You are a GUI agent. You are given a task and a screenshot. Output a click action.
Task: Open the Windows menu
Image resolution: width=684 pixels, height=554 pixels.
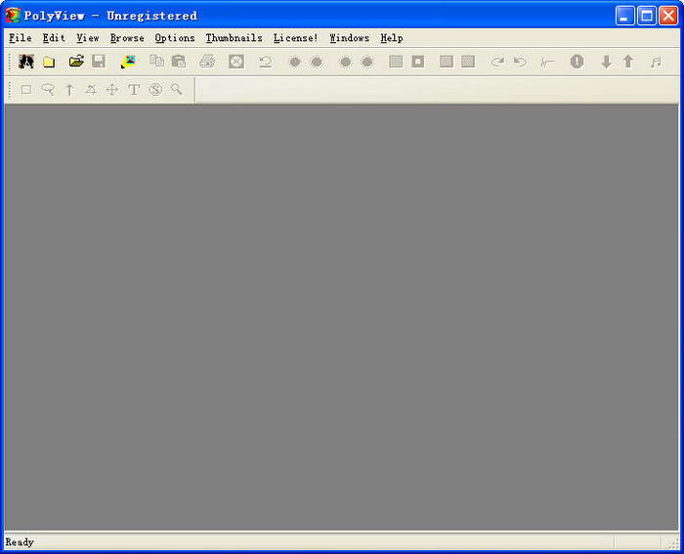350,38
